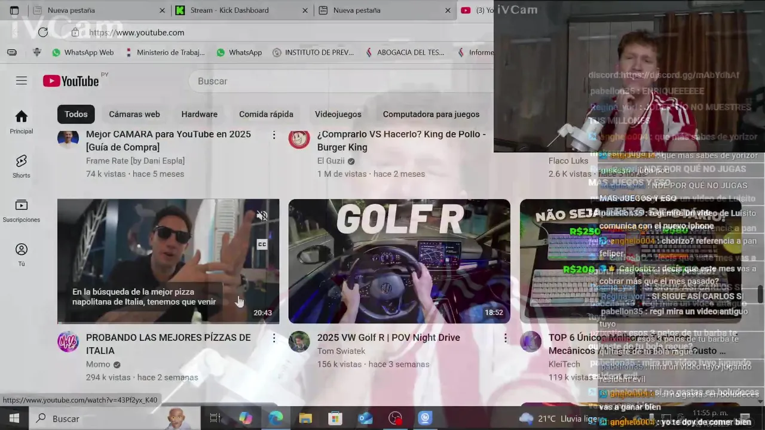Click the Windows taskbar Buscar box
765x430 pixels.
115,419
